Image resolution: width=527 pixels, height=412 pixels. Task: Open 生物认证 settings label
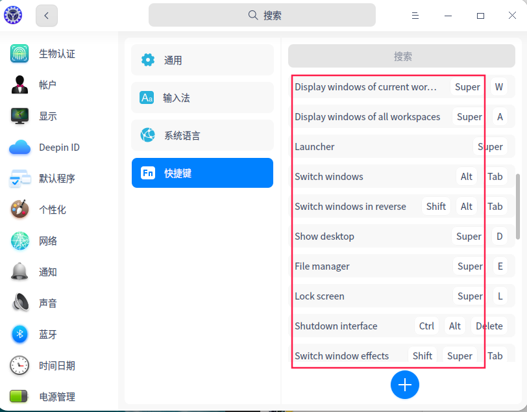(x=57, y=53)
